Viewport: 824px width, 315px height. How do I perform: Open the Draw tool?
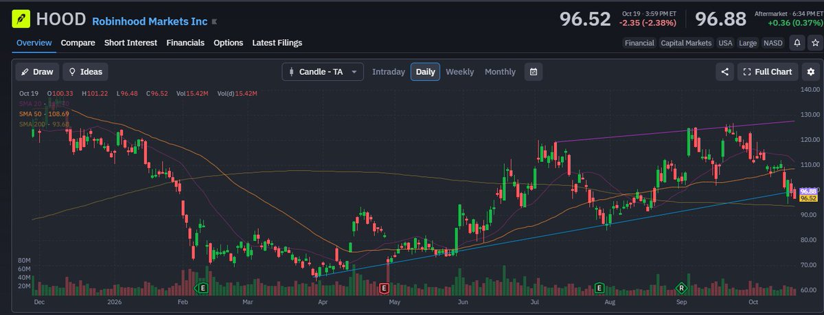pyautogui.click(x=37, y=71)
